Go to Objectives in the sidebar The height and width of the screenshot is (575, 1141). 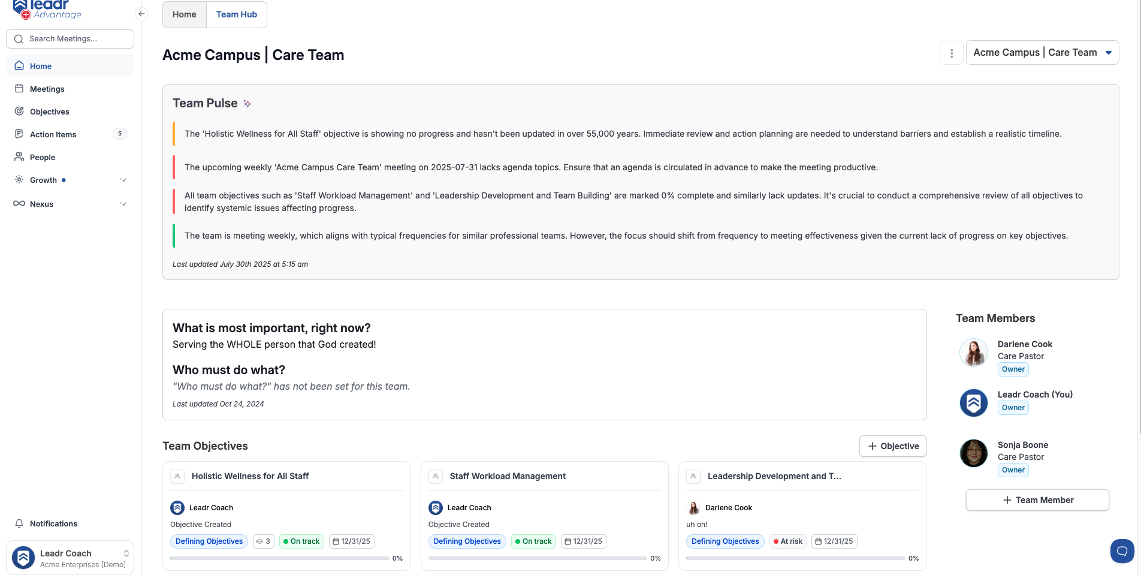click(x=70, y=112)
